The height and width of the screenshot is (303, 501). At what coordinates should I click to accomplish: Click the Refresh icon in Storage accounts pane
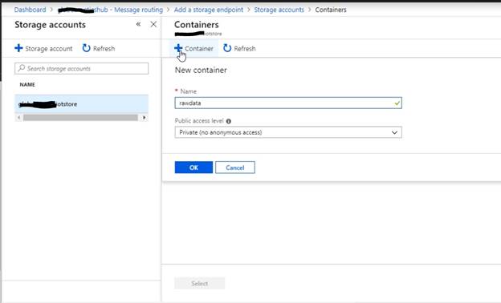pyautogui.click(x=86, y=48)
